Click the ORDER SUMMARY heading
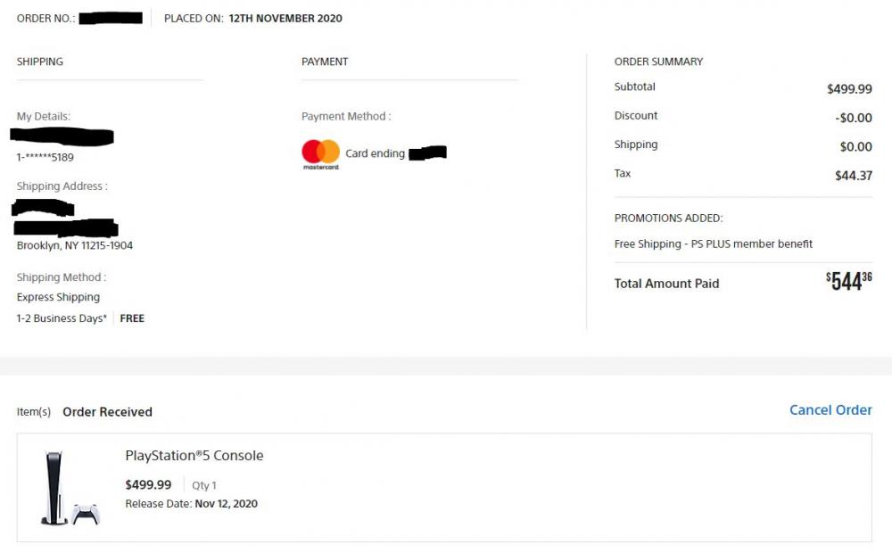Image resolution: width=892 pixels, height=553 pixels. (658, 62)
